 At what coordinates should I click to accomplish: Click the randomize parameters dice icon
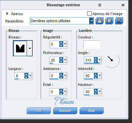[x=109, y=21]
